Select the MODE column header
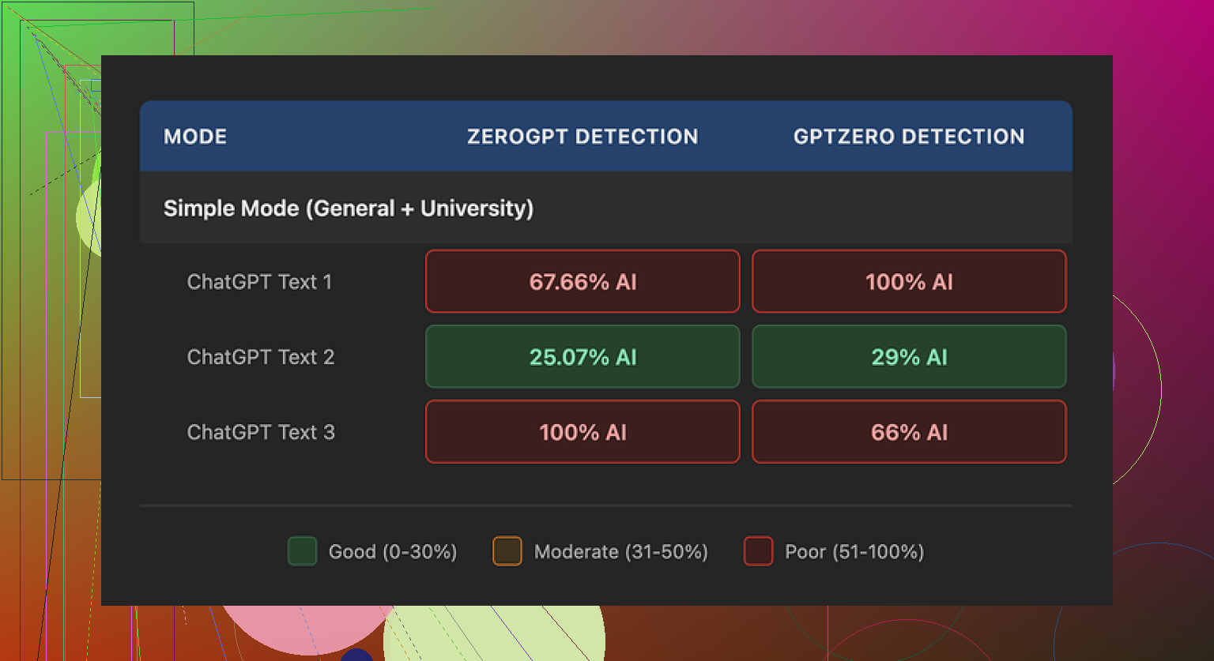Viewport: 1214px width, 661px height. pyautogui.click(x=195, y=137)
